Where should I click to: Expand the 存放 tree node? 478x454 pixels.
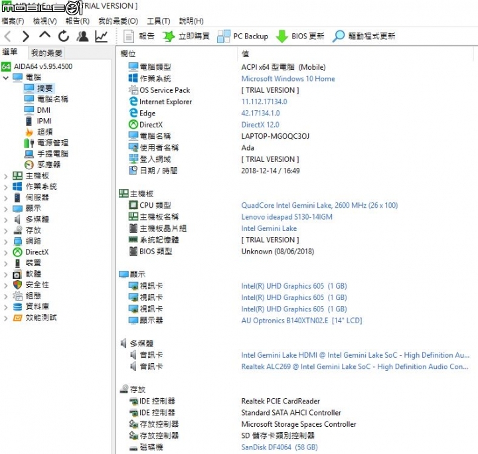5,231
